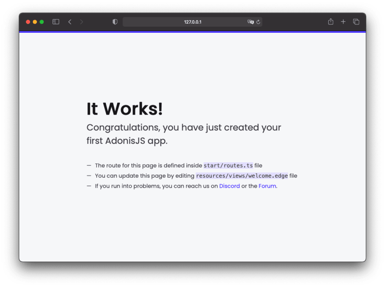Viewport: 385px width, 287px height.
Task: Open a new tab with plus icon
Action: (x=343, y=22)
